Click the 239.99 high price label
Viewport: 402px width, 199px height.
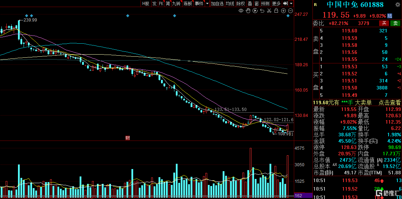coord(30,20)
